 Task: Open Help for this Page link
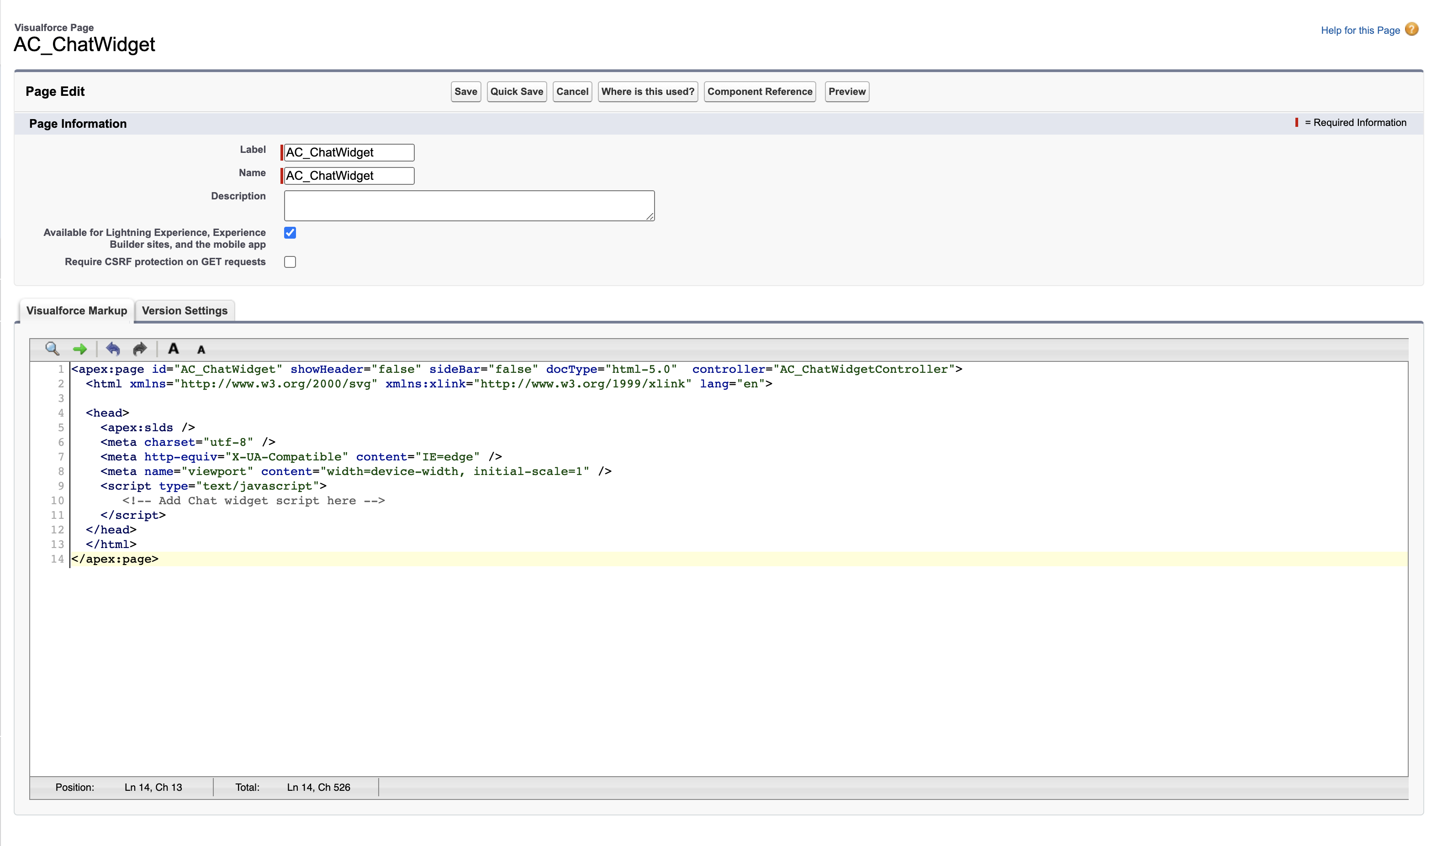pyautogui.click(x=1360, y=30)
